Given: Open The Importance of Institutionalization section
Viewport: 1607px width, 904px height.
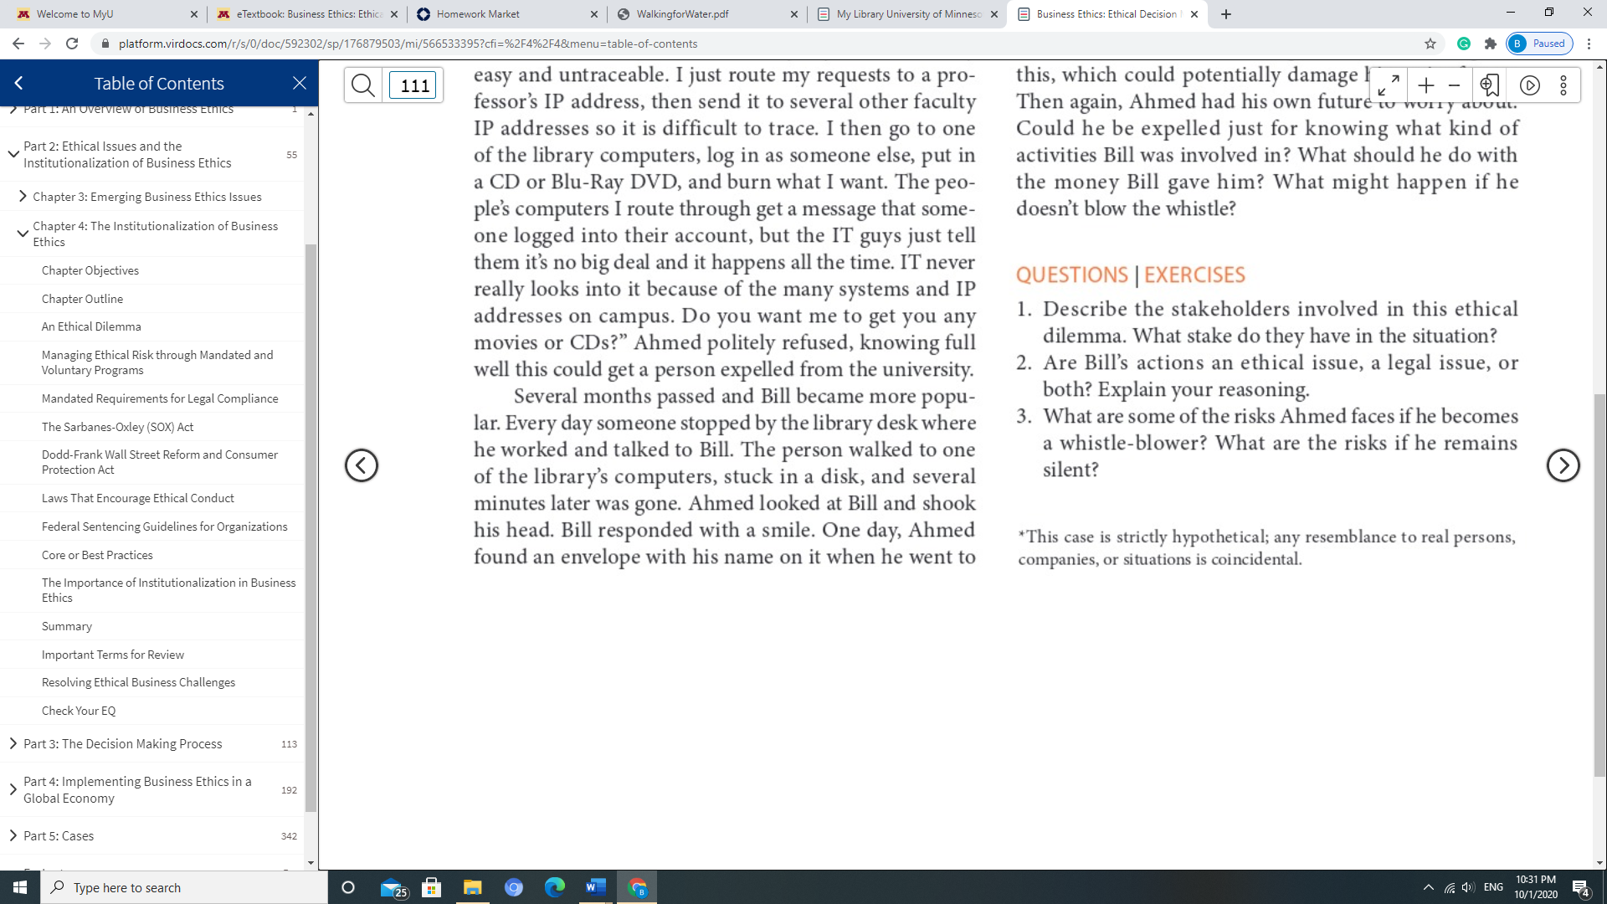Looking at the screenshot, I should click(168, 590).
